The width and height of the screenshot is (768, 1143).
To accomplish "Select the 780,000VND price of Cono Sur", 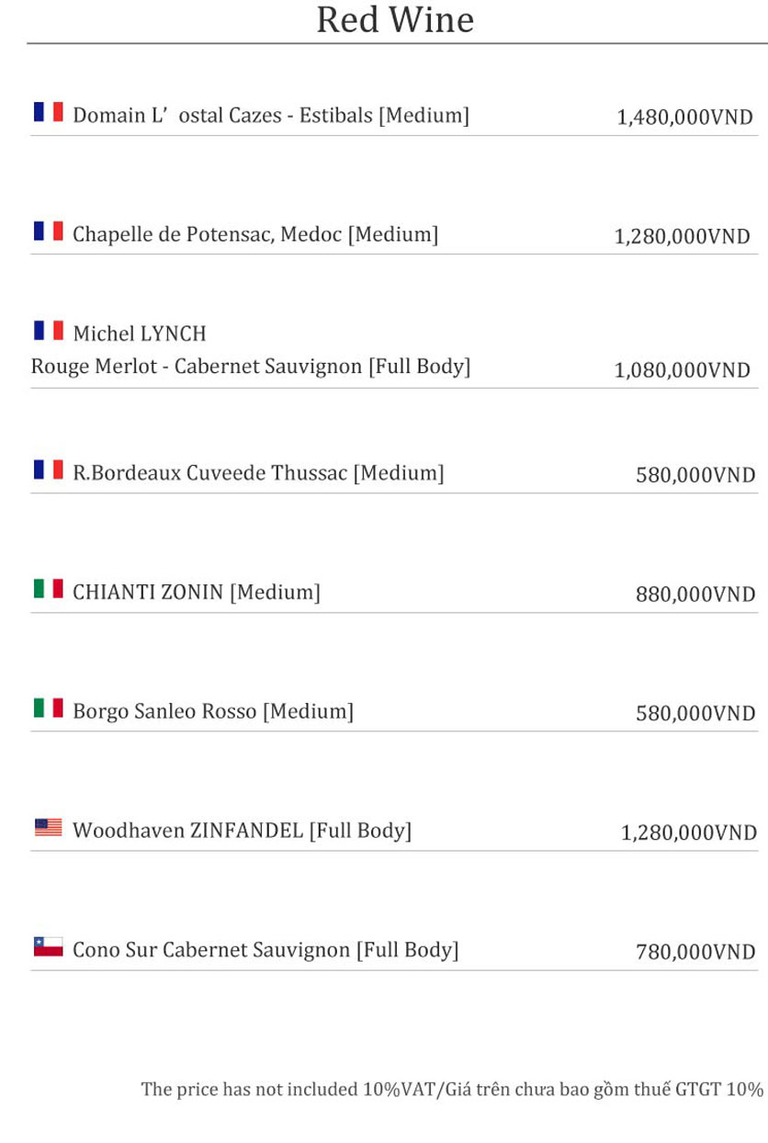I will coord(695,952).
